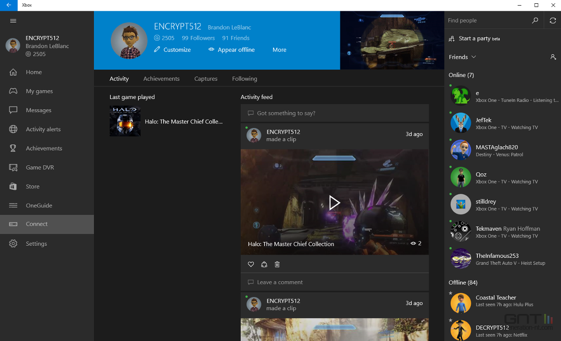Click the second 'made a clip' post header
Viewport: 561px width, 341px height.
point(335,305)
